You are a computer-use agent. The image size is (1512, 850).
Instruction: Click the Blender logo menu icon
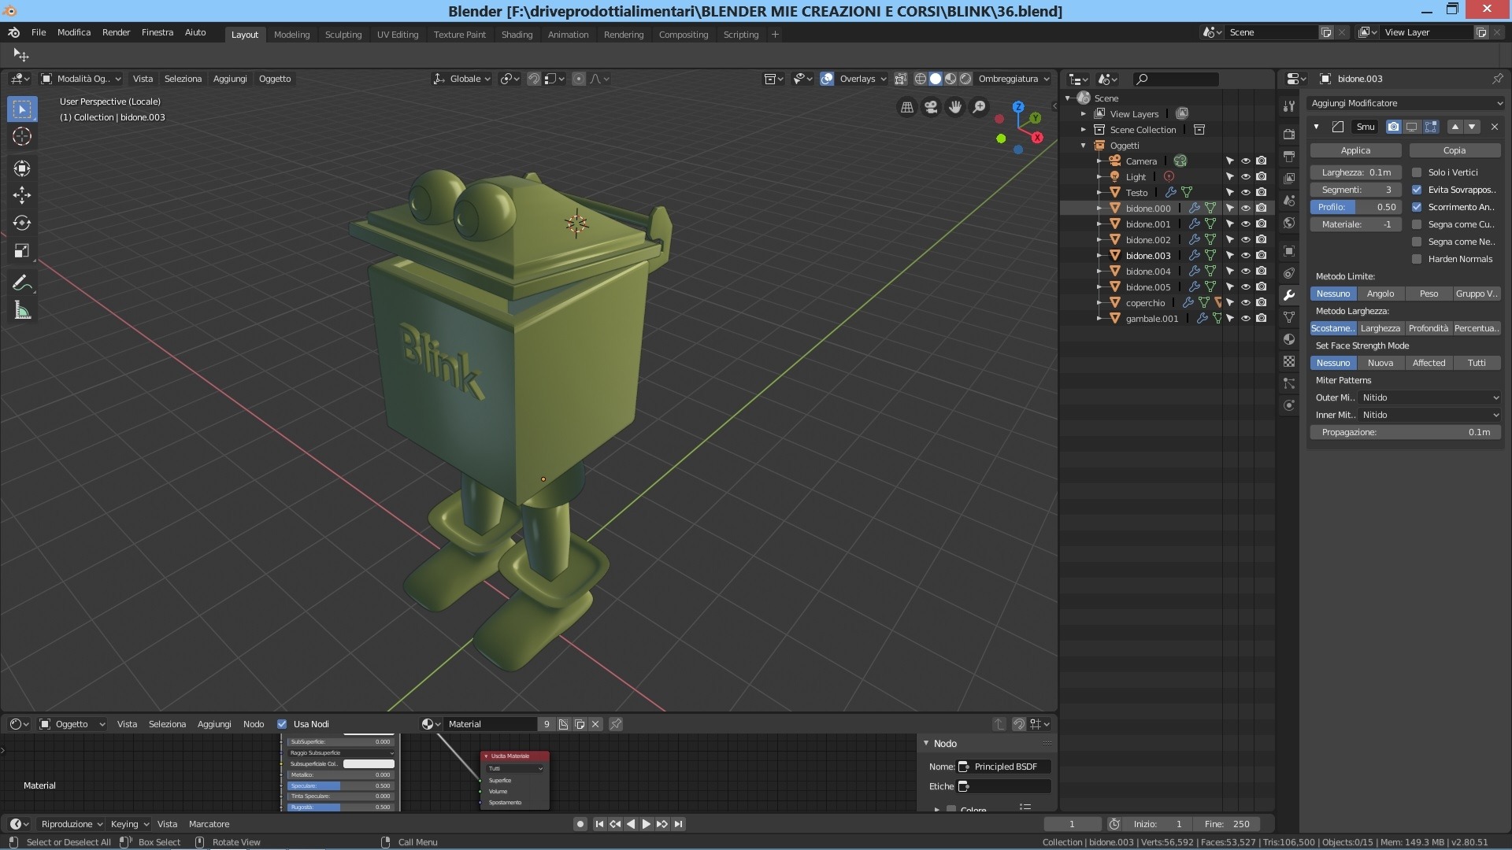pyautogui.click(x=13, y=32)
